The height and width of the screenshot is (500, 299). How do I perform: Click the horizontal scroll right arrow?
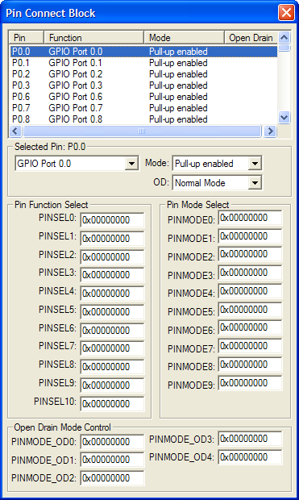270,131
